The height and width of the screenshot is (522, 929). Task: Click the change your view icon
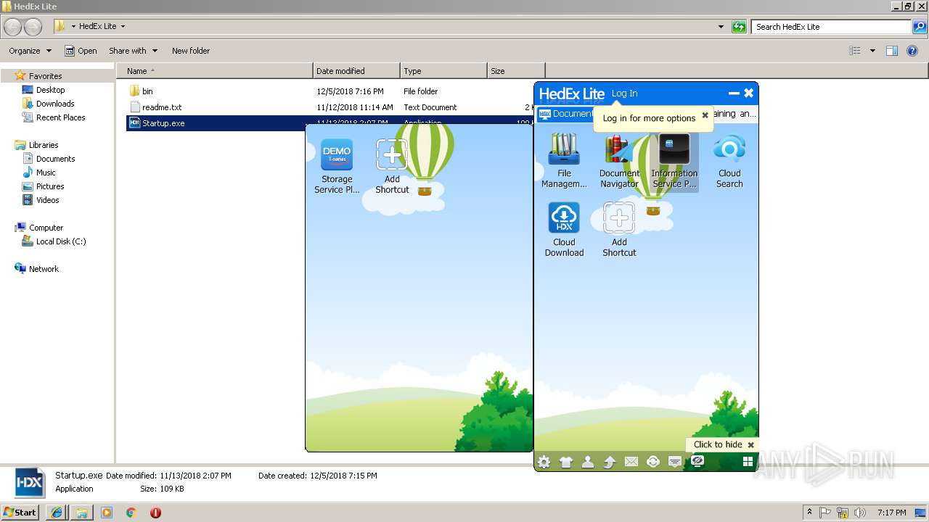click(x=855, y=51)
